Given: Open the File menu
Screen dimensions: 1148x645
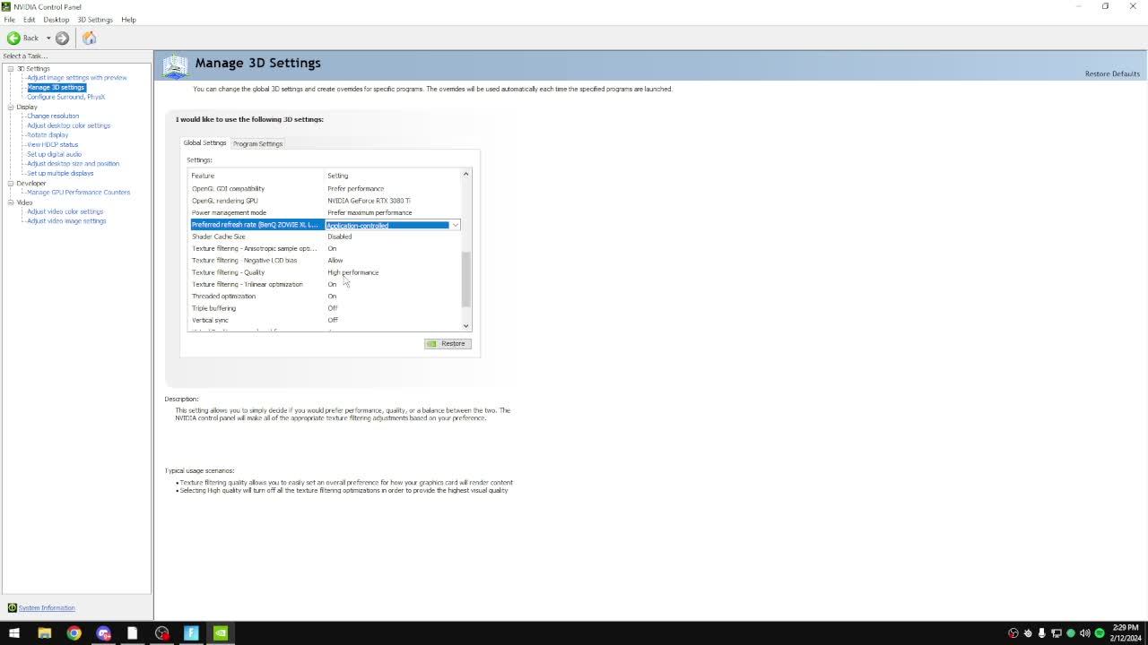Looking at the screenshot, I should 10,20.
